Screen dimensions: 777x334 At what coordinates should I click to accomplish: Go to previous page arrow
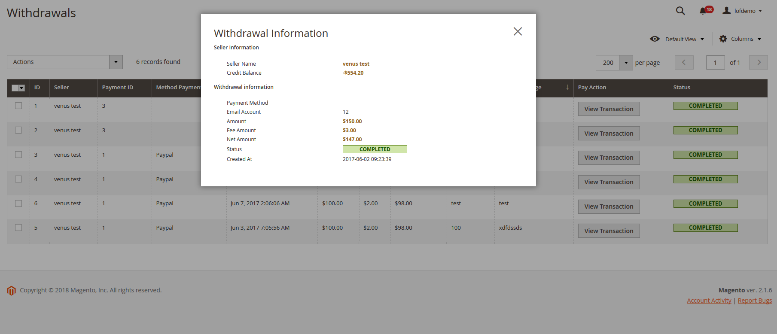pyautogui.click(x=684, y=62)
